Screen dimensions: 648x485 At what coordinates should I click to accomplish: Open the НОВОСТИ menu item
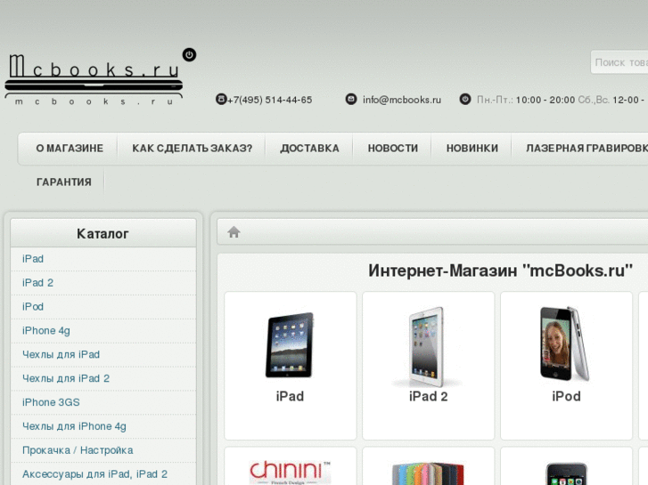(x=392, y=149)
